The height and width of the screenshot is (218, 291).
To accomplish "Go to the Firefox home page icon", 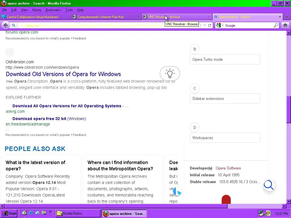I will pyautogui.click(x=285, y=25).
